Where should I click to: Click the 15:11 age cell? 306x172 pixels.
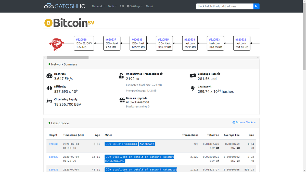coord(96,157)
